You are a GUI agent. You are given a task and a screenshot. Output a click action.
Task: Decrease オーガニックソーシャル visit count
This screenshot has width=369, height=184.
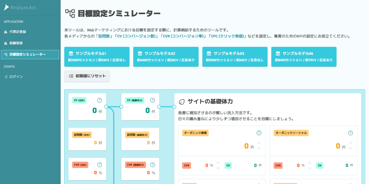[x=351, y=148]
